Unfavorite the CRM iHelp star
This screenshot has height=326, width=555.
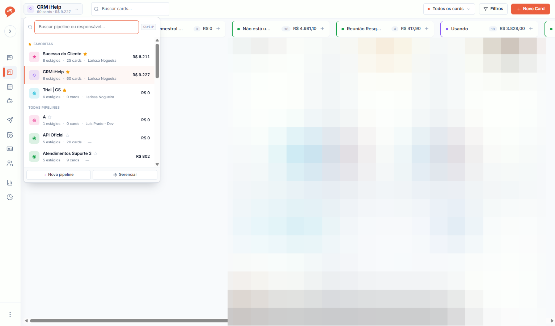tap(68, 72)
